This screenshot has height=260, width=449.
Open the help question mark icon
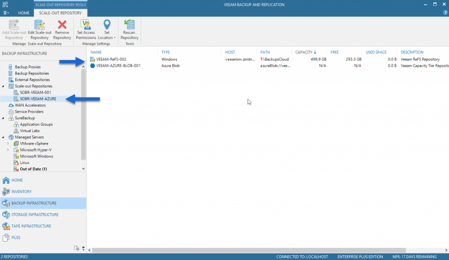(445, 13)
